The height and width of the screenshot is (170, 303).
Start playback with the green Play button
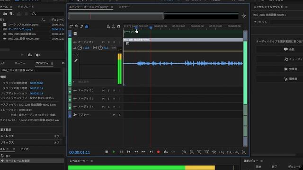click(x=114, y=152)
